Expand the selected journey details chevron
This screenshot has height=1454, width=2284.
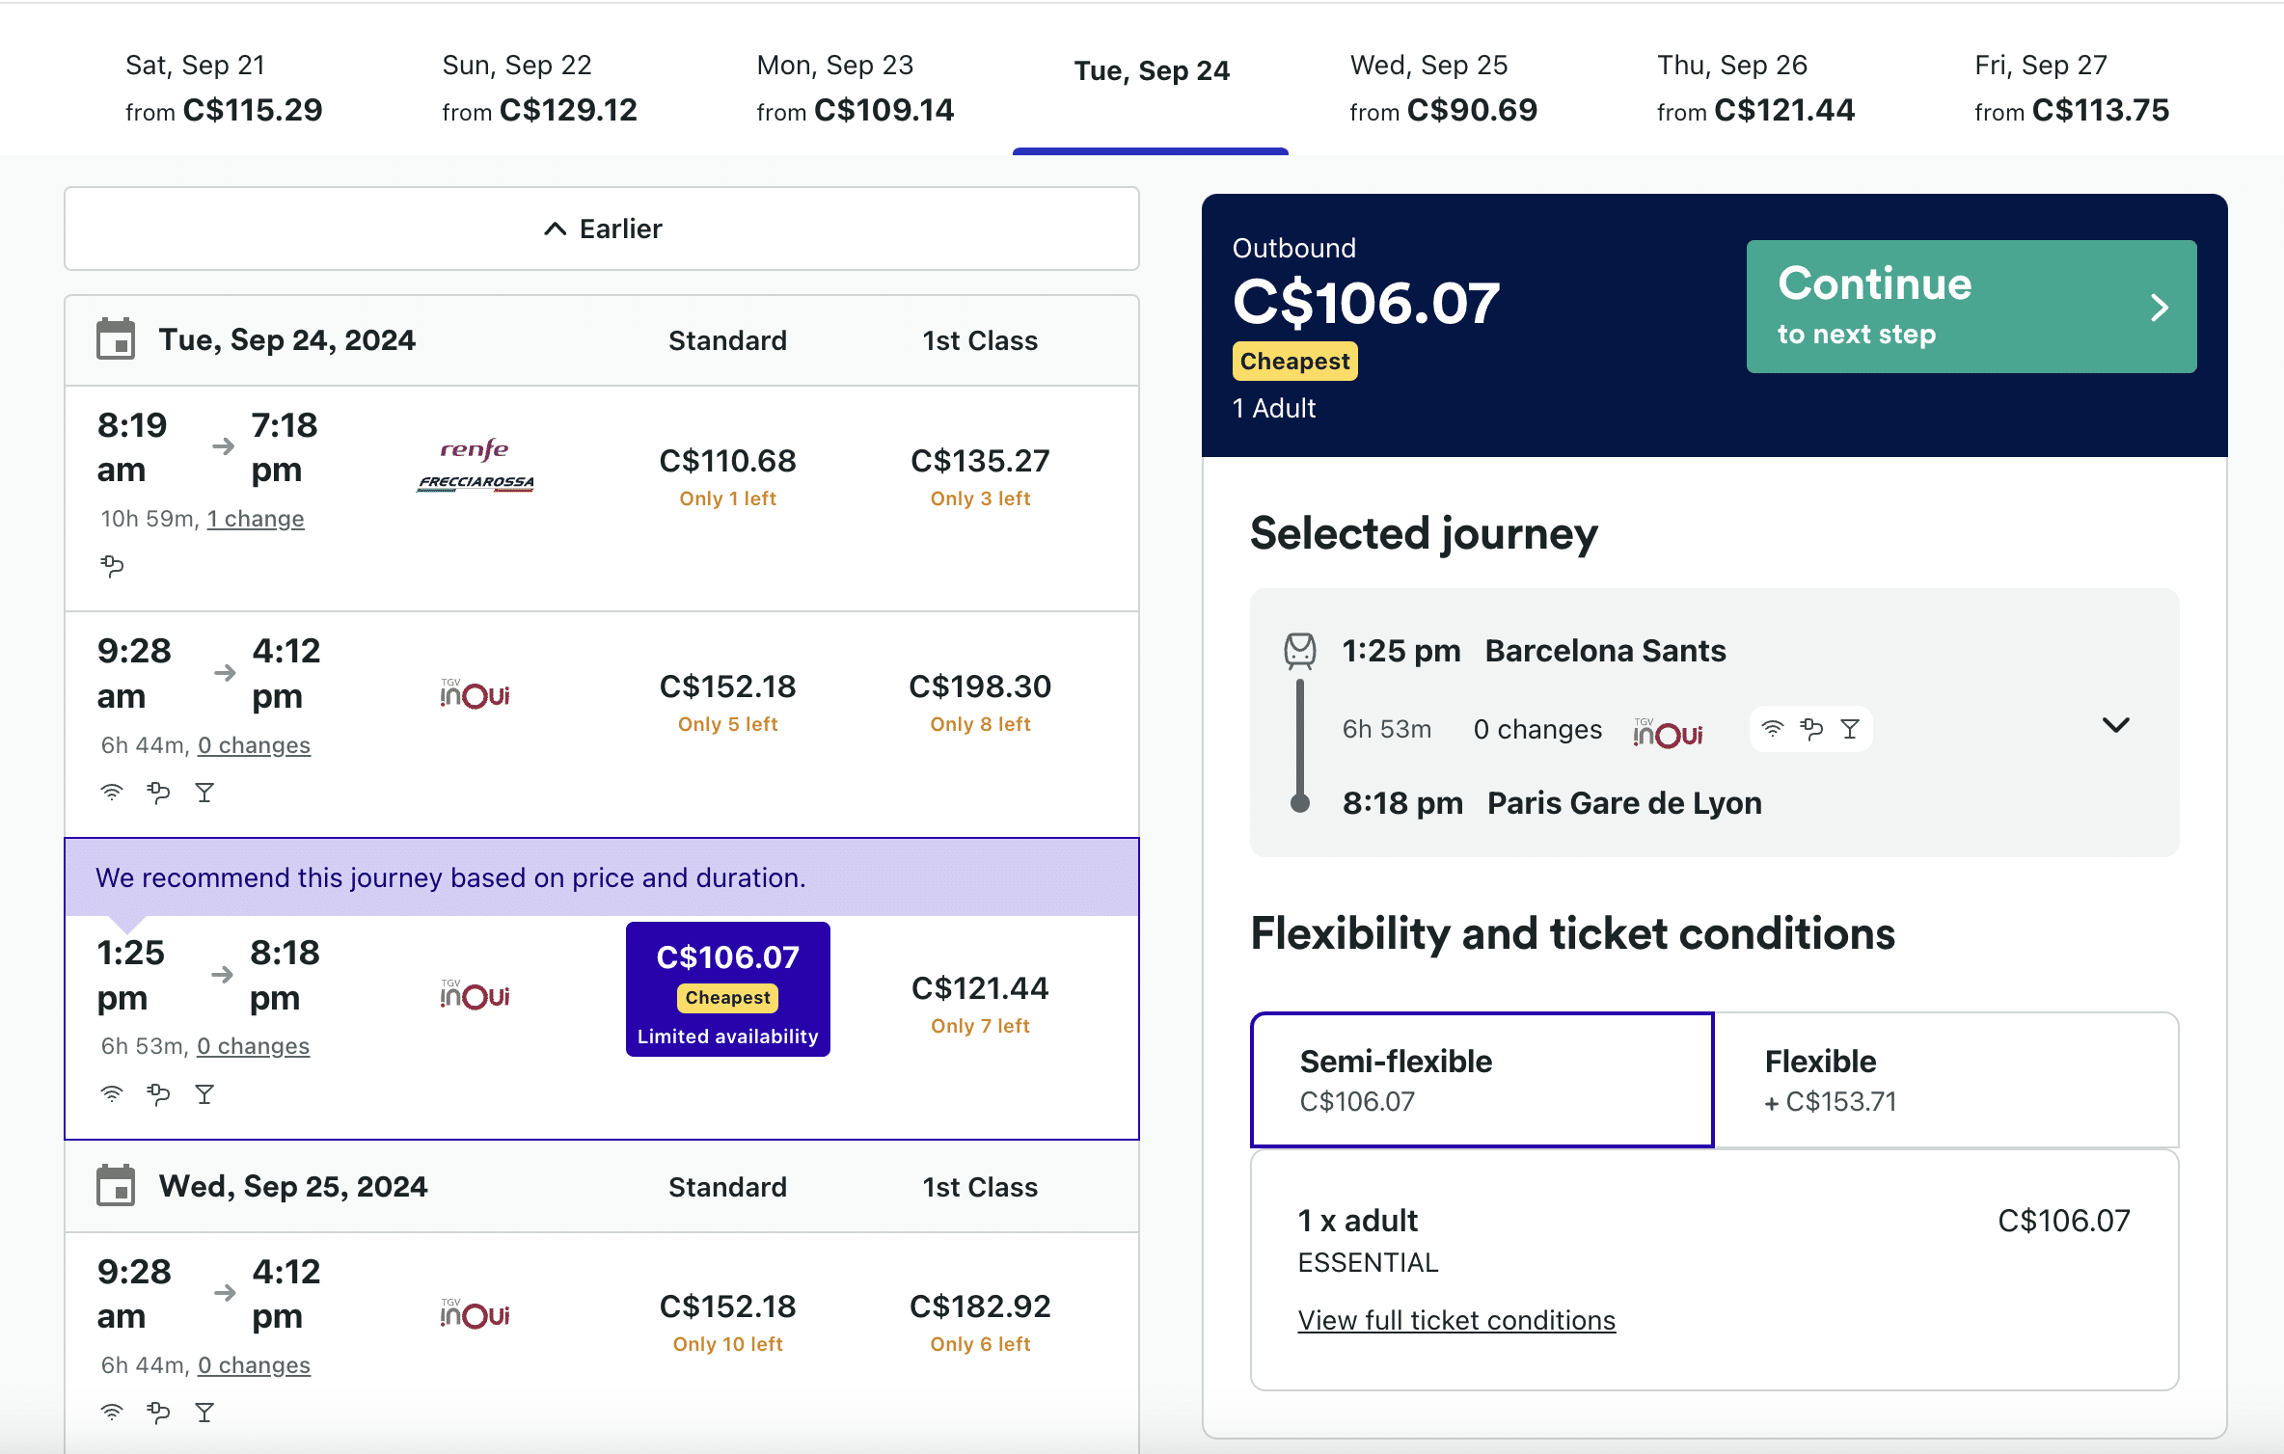pos(2115,725)
